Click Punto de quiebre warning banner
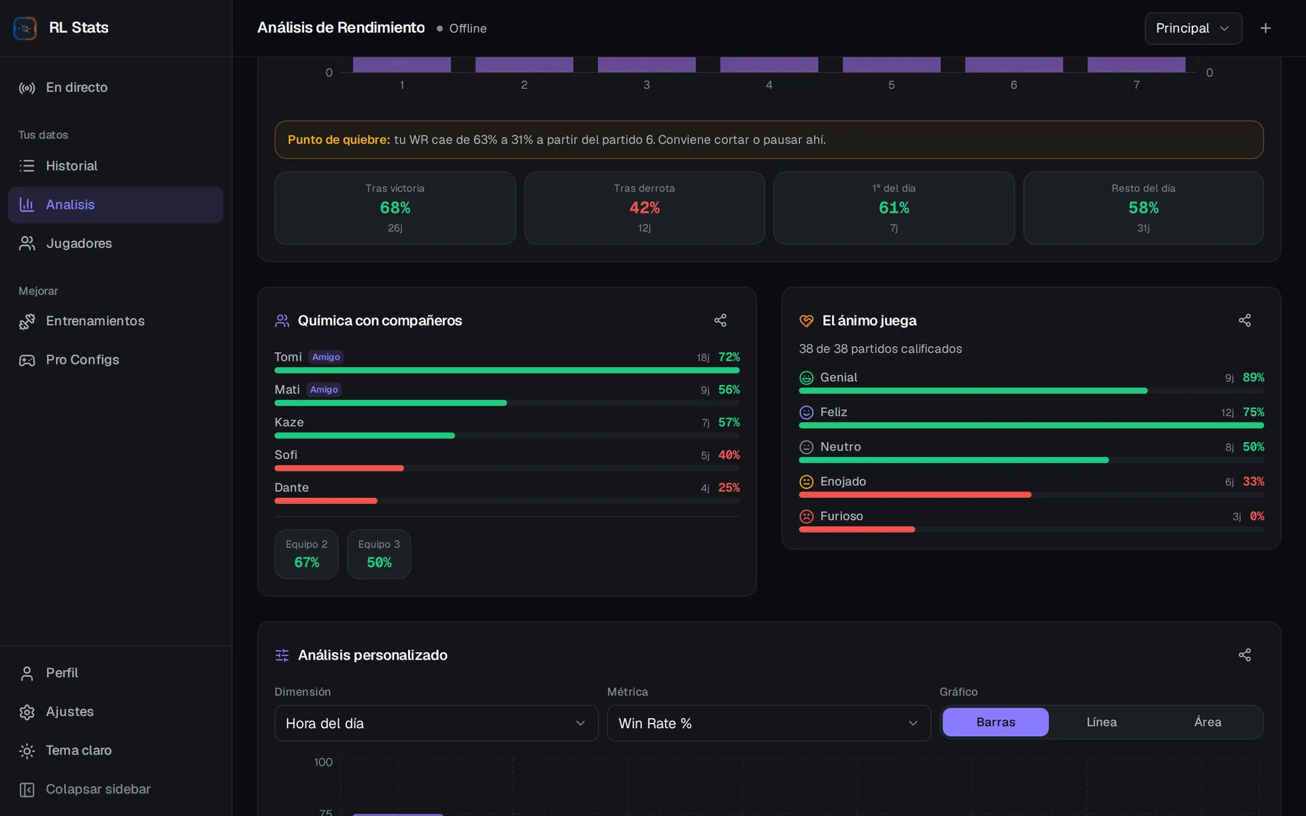The height and width of the screenshot is (816, 1306). point(769,140)
